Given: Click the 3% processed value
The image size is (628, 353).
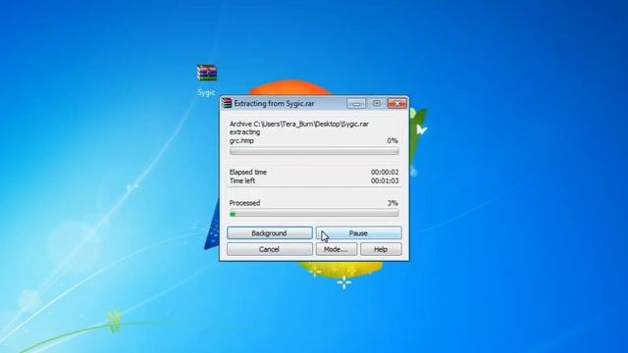Looking at the screenshot, I should [x=392, y=203].
